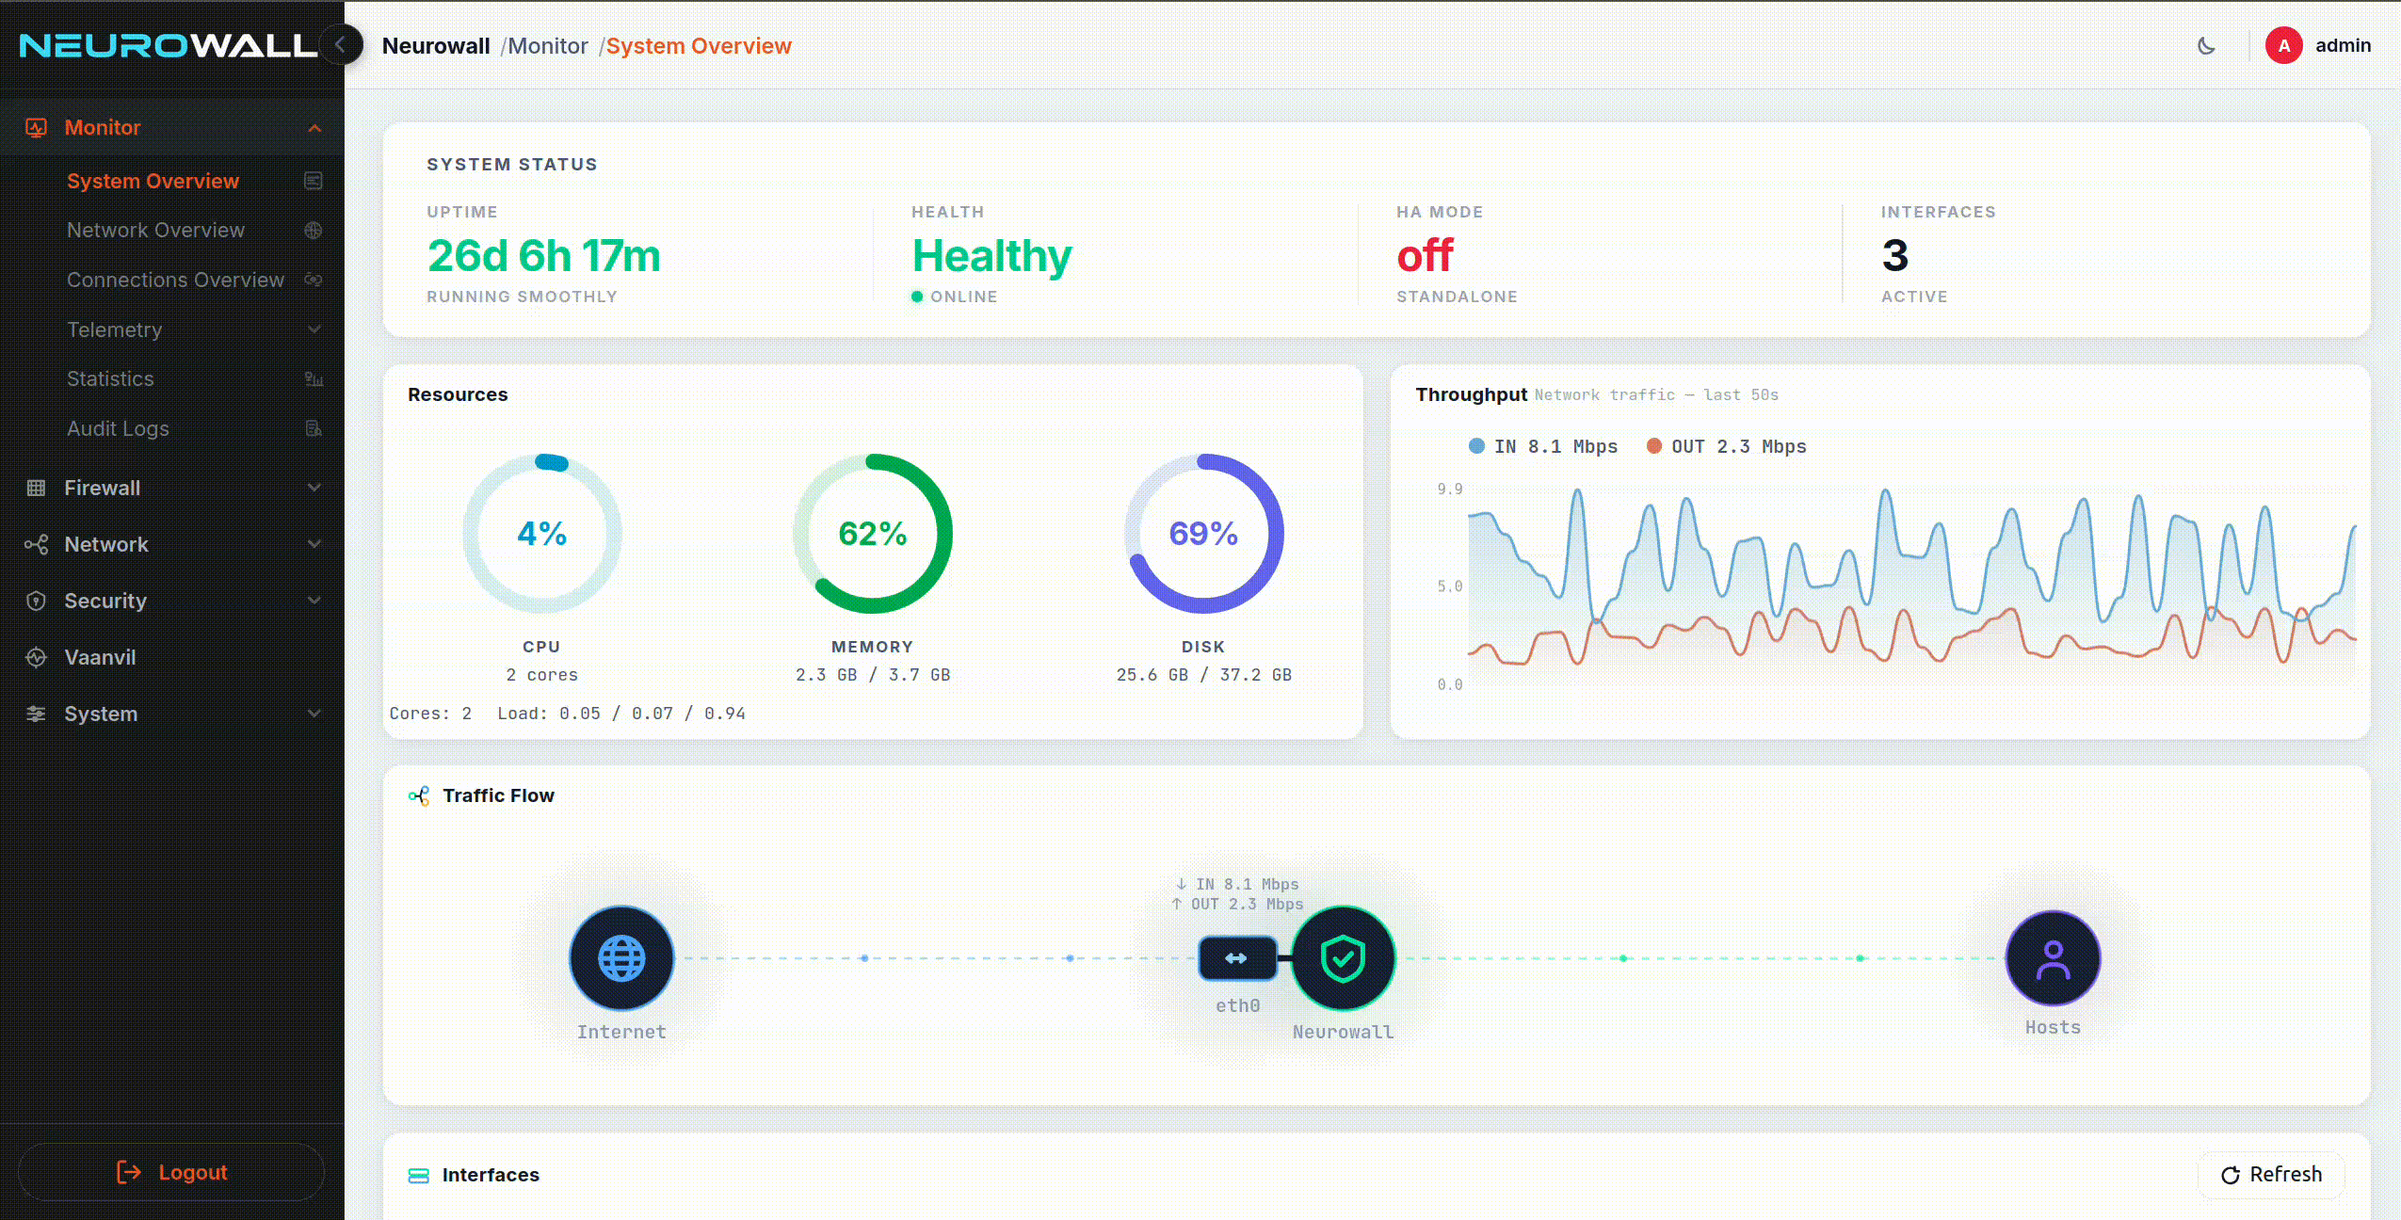Click the System Overview row icon

click(x=314, y=181)
